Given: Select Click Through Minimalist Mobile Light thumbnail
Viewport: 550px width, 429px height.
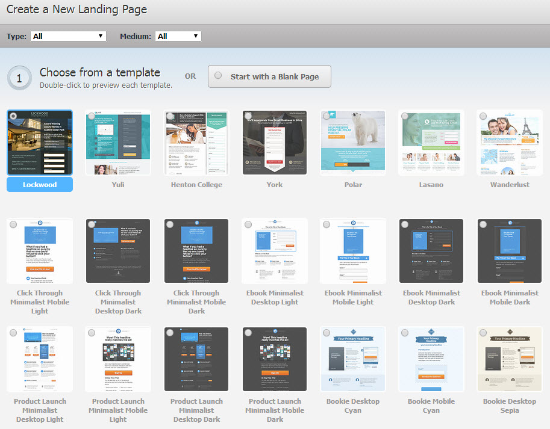Looking at the screenshot, I should pyautogui.click(x=40, y=251).
